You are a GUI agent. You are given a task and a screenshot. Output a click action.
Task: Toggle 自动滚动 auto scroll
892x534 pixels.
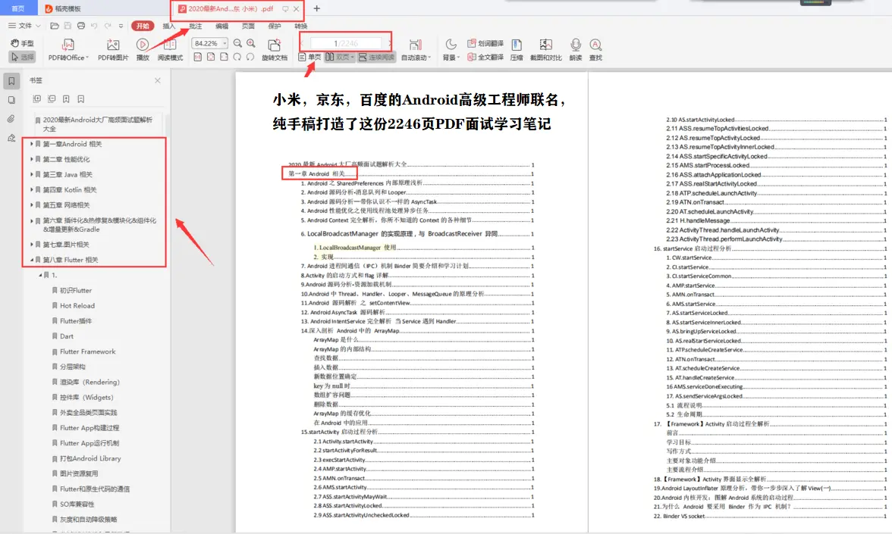pyautogui.click(x=416, y=49)
